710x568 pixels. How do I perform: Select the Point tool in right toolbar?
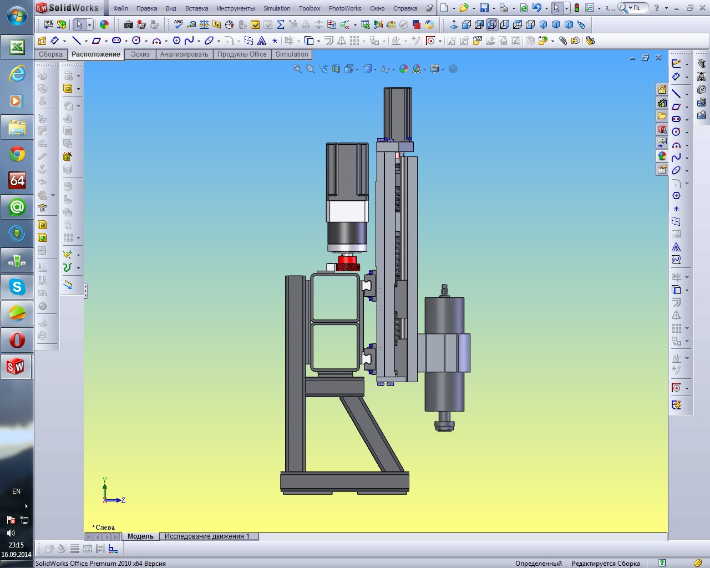tap(676, 209)
